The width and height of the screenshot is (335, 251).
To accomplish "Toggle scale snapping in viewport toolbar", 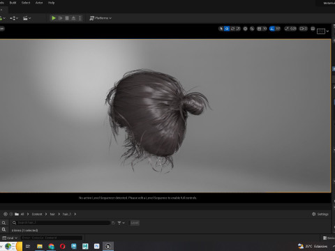I will 287,29.
